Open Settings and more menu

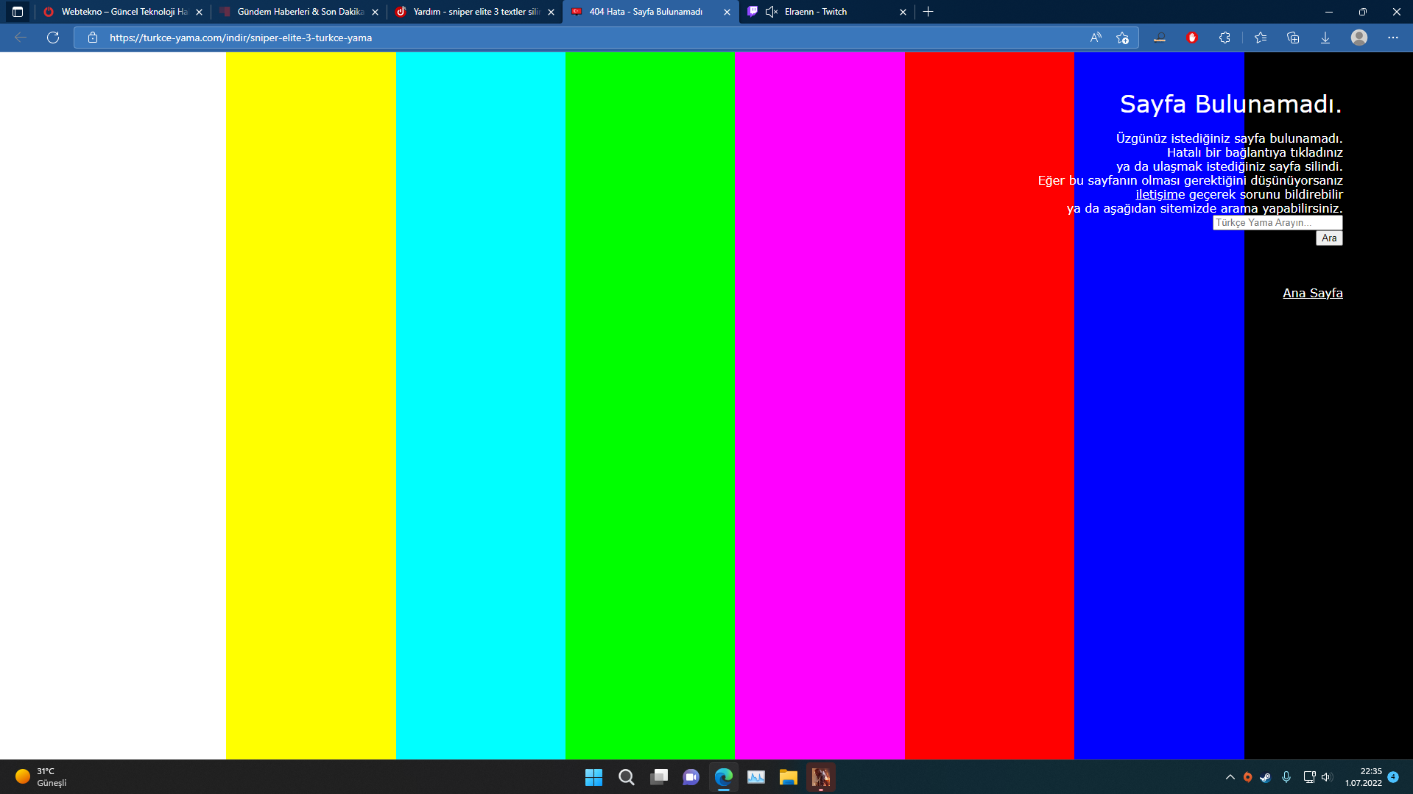(1393, 38)
